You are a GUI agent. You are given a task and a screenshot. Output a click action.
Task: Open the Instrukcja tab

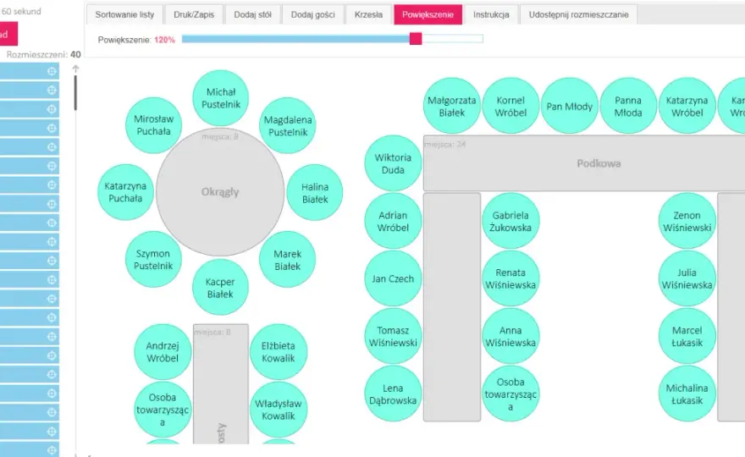coord(491,14)
